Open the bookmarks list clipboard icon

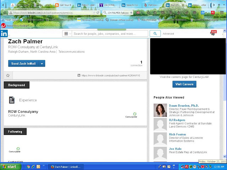[155, 13]
